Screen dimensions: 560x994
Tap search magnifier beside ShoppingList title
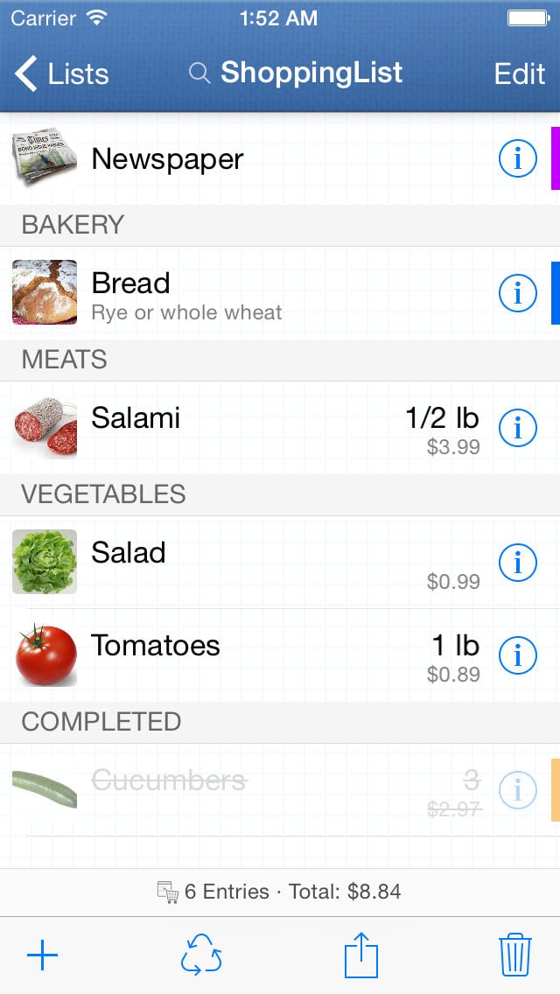199,73
